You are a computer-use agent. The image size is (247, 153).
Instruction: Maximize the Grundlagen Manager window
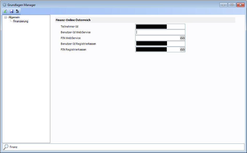tap(232, 5)
